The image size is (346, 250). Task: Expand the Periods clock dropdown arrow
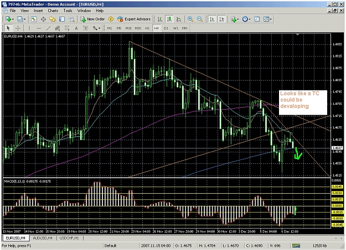(250, 19)
